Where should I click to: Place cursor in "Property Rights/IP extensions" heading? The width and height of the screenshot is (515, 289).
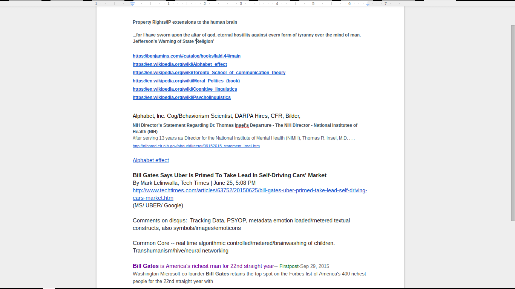click(185, 22)
